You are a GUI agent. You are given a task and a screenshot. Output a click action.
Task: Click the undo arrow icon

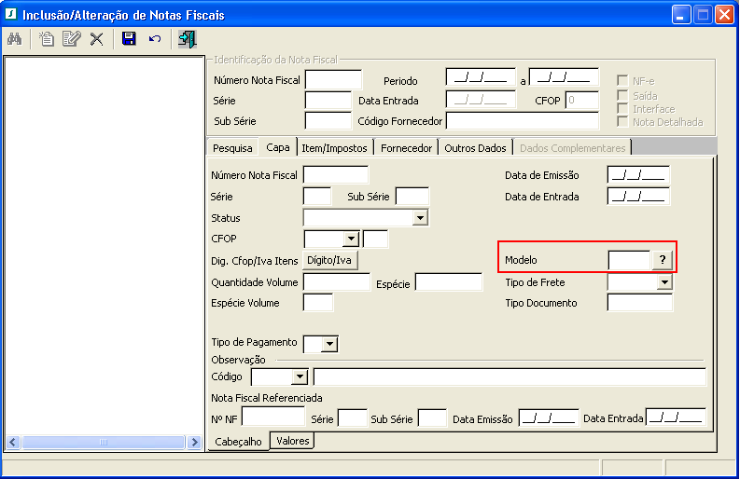tap(155, 39)
